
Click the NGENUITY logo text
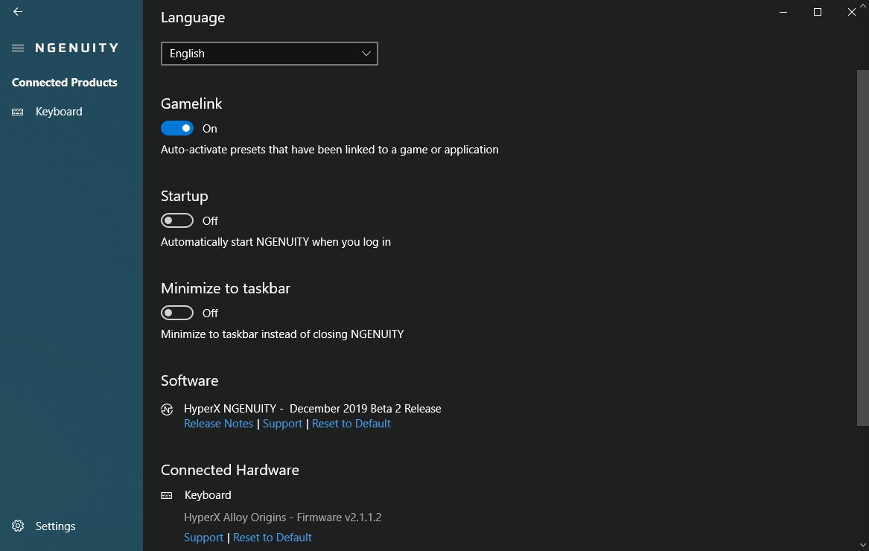click(x=77, y=48)
